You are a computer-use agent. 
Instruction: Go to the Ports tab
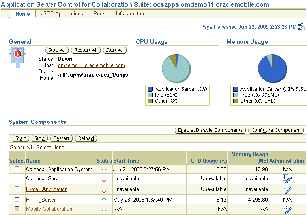click(99, 14)
